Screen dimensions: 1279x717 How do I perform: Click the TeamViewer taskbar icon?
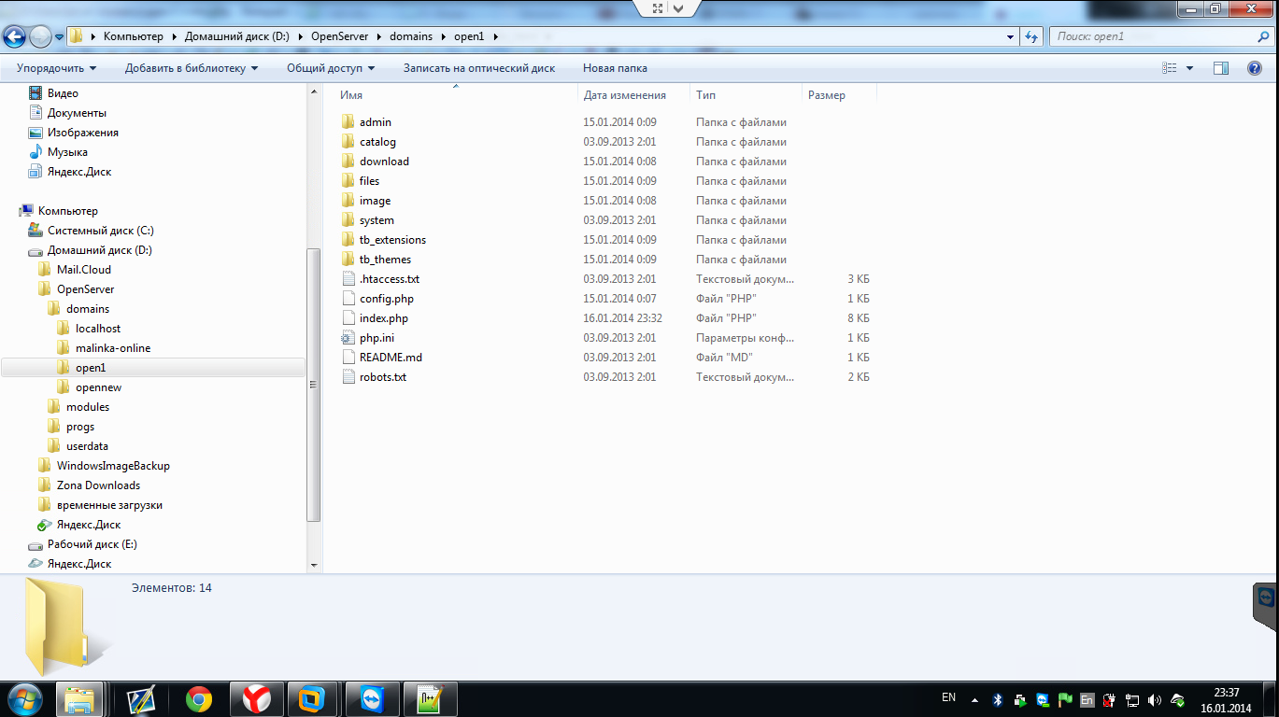(x=372, y=698)
